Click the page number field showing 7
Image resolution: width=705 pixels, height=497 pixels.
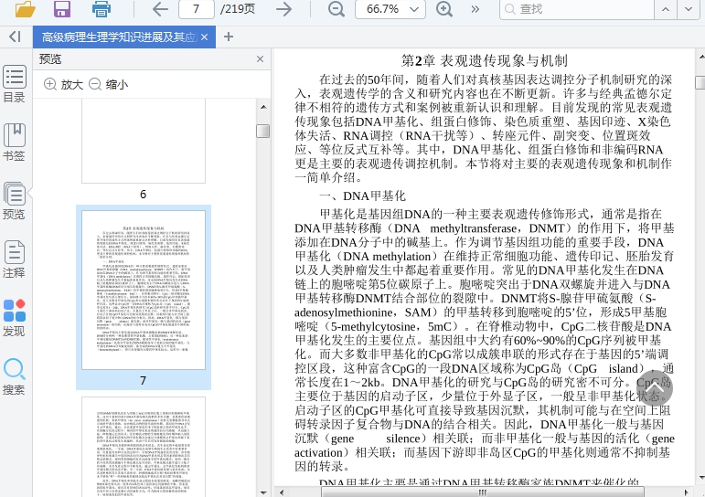[197, 9]
